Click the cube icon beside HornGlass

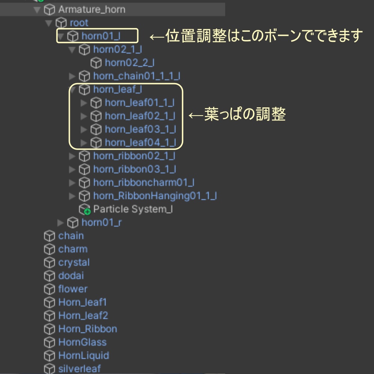49,342
